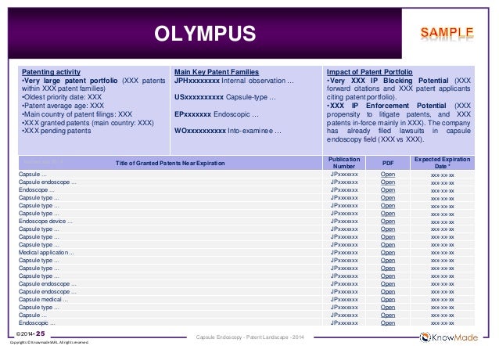Click the Expected Expiration Date column header
This screenshot has height=346, width=499.
443,163
